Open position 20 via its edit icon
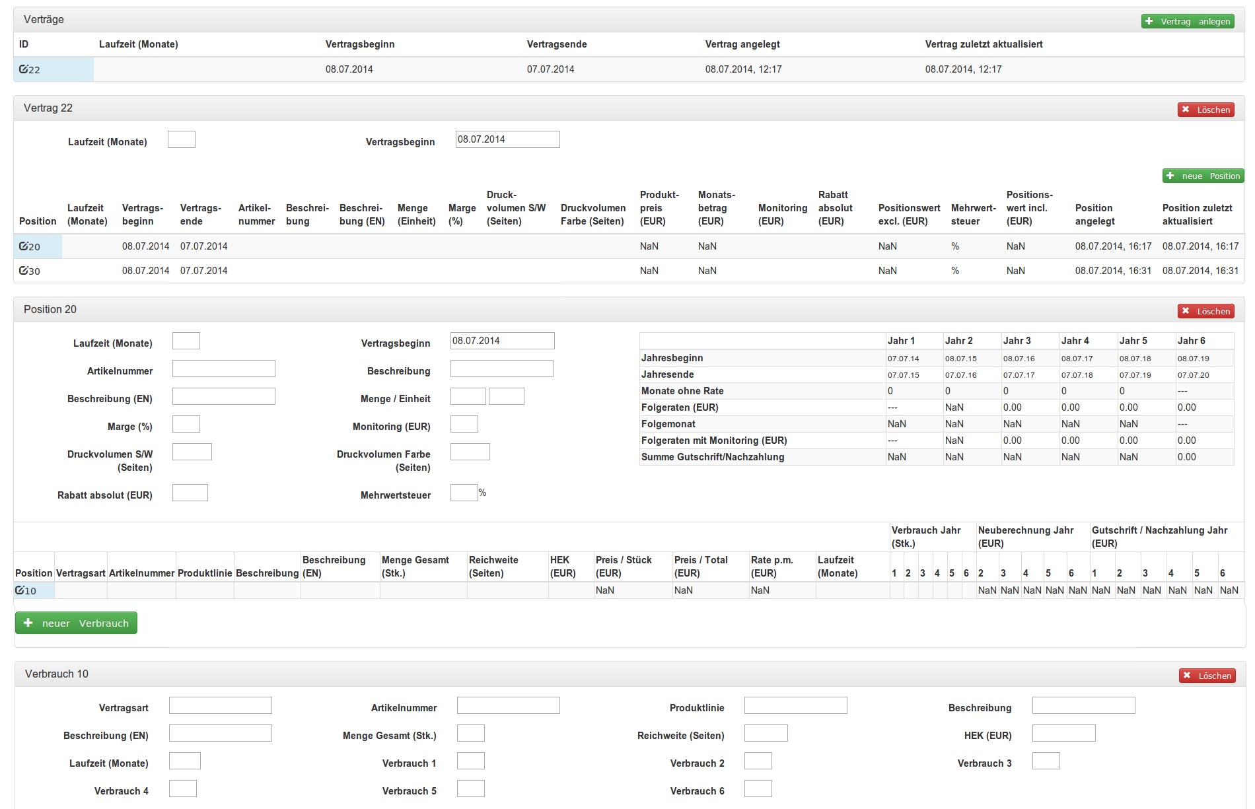The height and width of the screenshot is (809, 1255). point(23,246)
